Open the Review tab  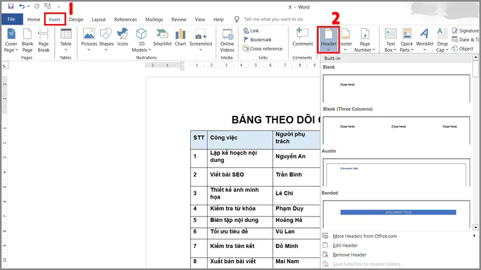click(x=179, y=19)
